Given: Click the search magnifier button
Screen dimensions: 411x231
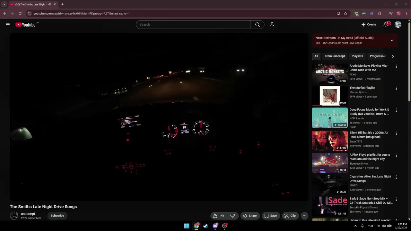Looking at the screenshot, I should [x=258, y=24].
